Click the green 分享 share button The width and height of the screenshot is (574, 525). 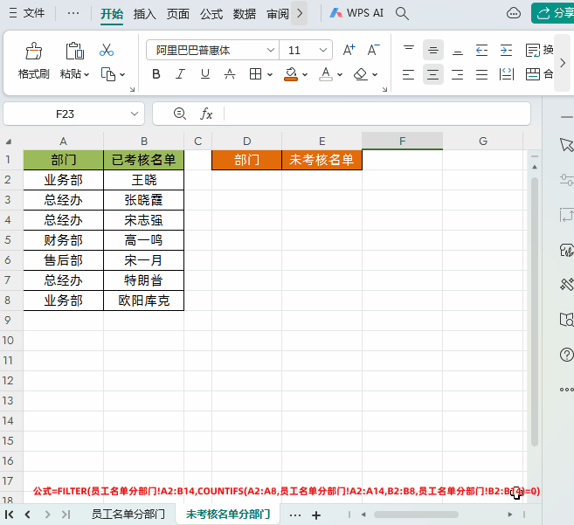[554, 13]
